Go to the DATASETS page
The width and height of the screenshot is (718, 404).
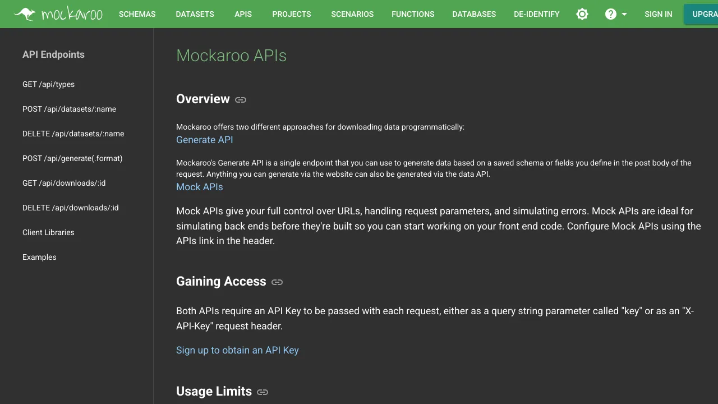coord(195,14)
